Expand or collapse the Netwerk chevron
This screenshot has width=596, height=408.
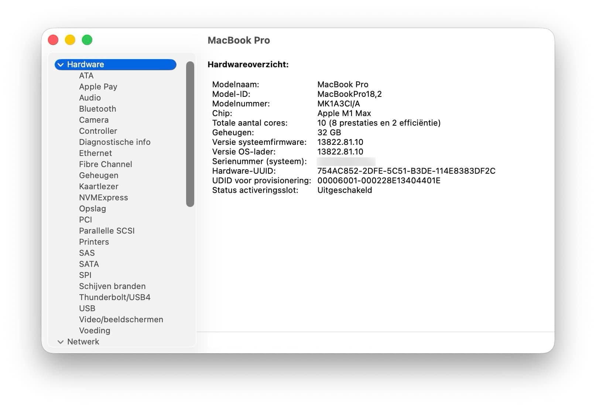61,342
